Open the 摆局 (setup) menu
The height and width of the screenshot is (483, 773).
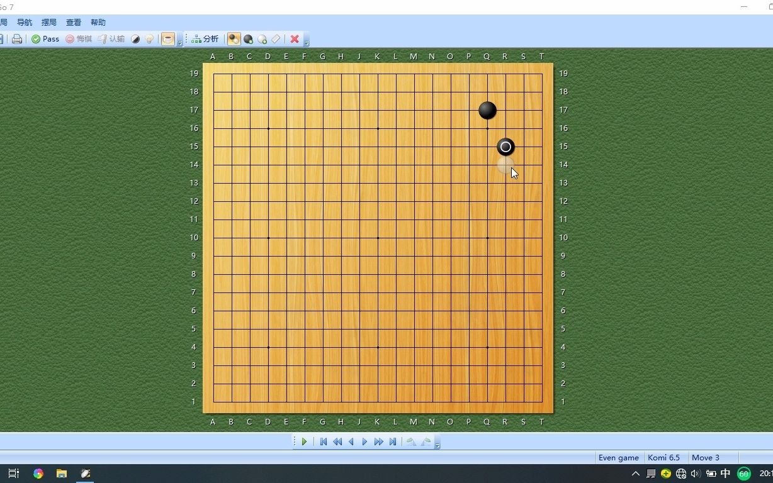pyautogui.click(x=49, y=23)
